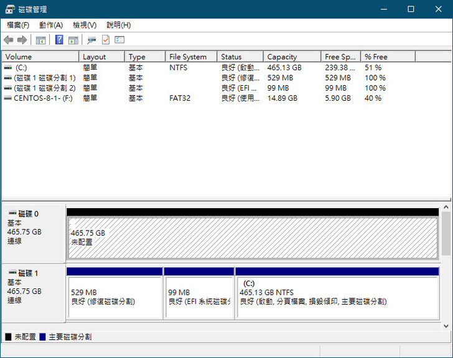
Task: Select the CENTOS-8-1- (F:) volume row
Action: click(x=42, y=98)
